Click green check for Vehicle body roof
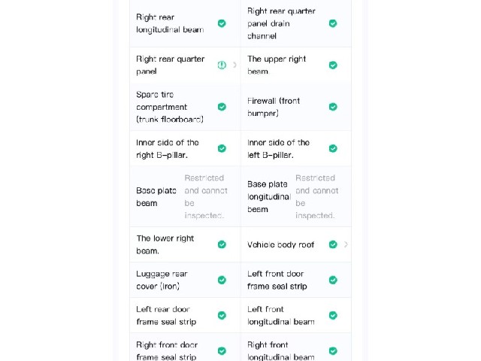 [x=333, y=244]
